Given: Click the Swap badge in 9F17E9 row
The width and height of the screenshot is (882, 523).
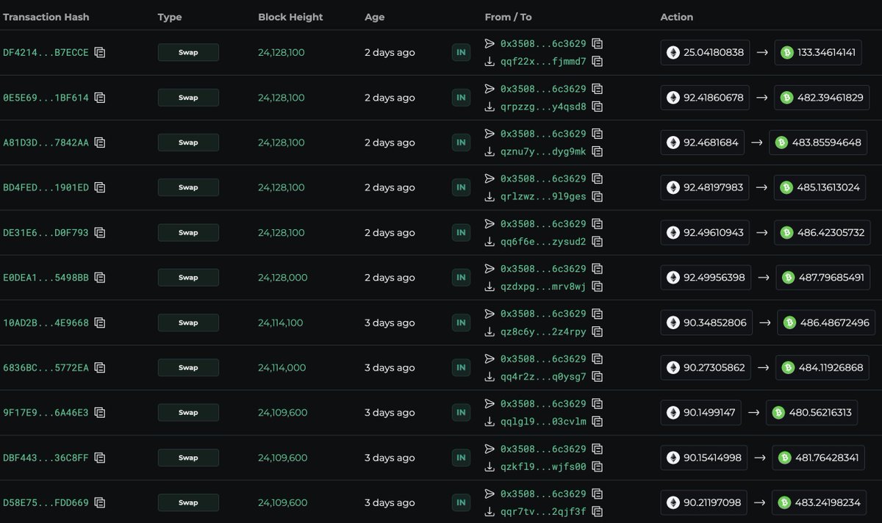Looking at the screenshot, I should tap(188, 413).
